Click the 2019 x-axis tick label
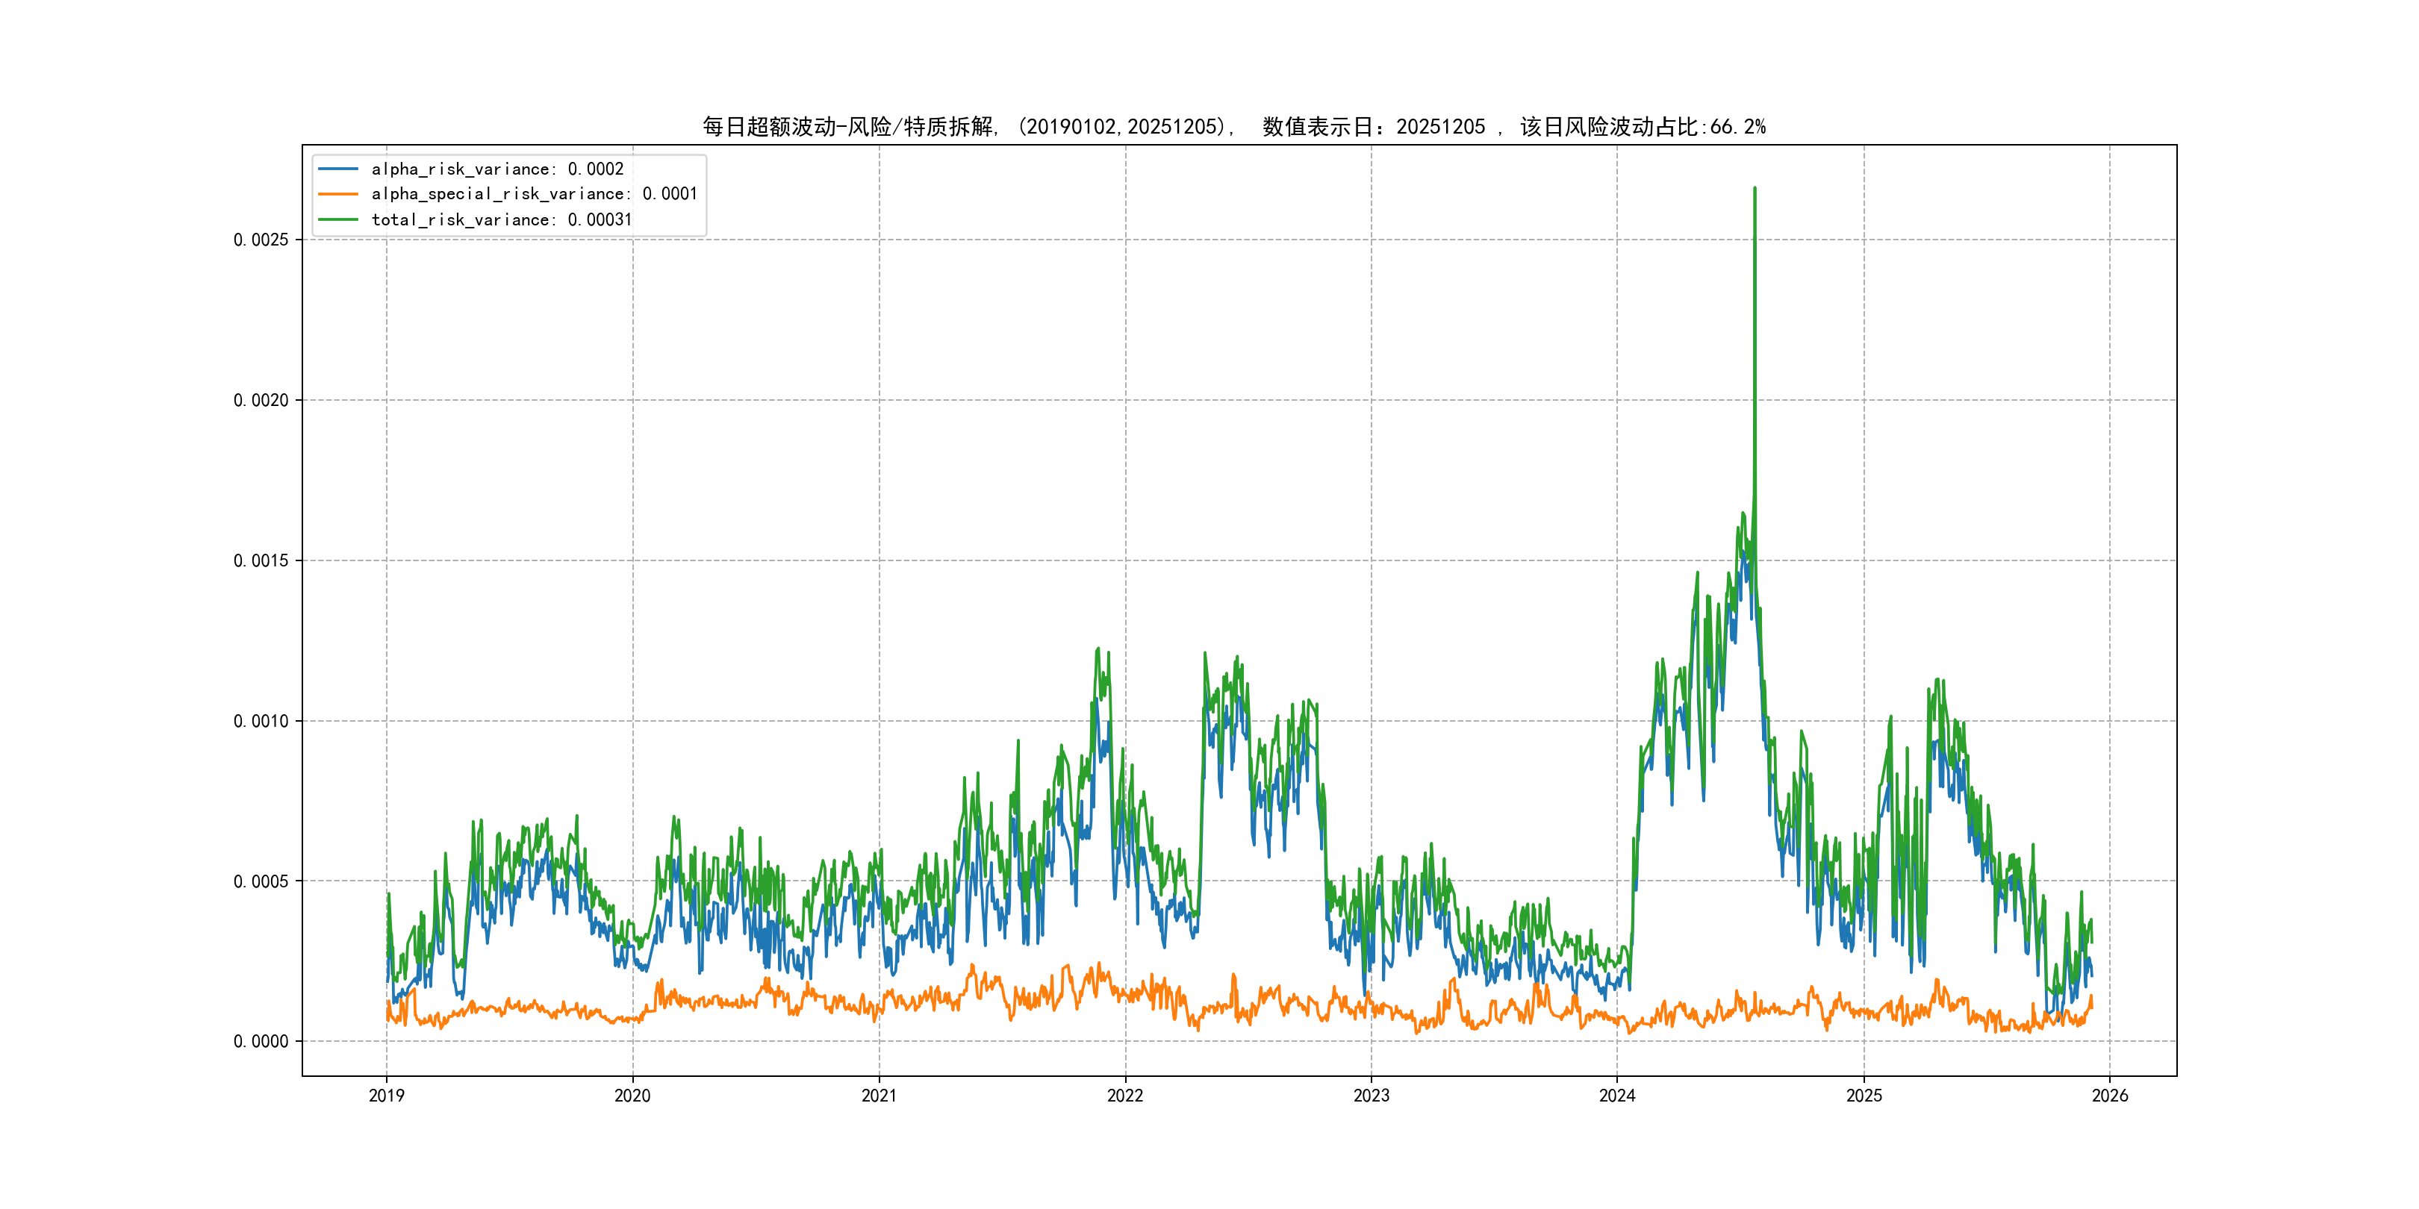The height and width of the screenshot is (1209, 2419). tap(386, 1096)
